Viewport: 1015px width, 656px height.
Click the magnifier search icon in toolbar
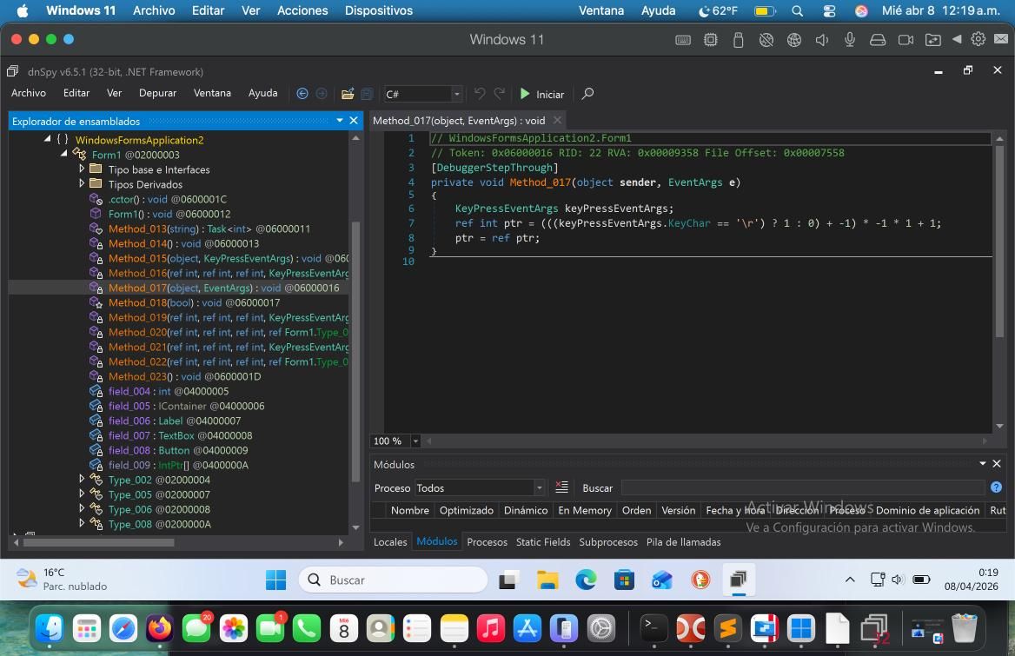(x=587, y=94)
